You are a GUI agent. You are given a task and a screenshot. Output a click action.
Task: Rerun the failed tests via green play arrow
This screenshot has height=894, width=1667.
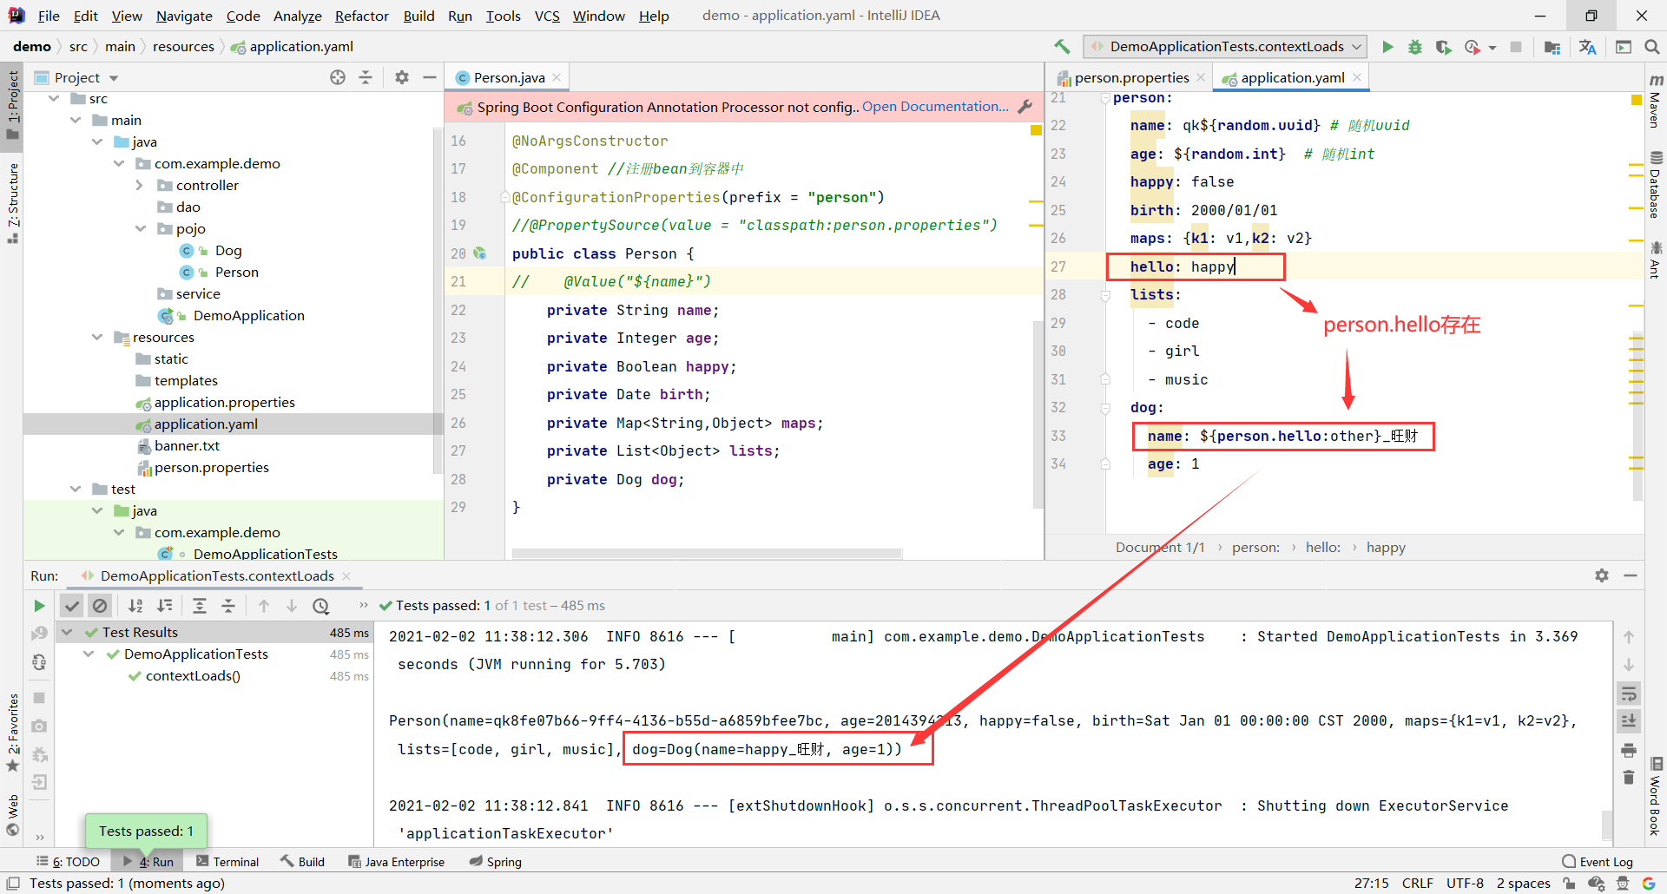39,605
